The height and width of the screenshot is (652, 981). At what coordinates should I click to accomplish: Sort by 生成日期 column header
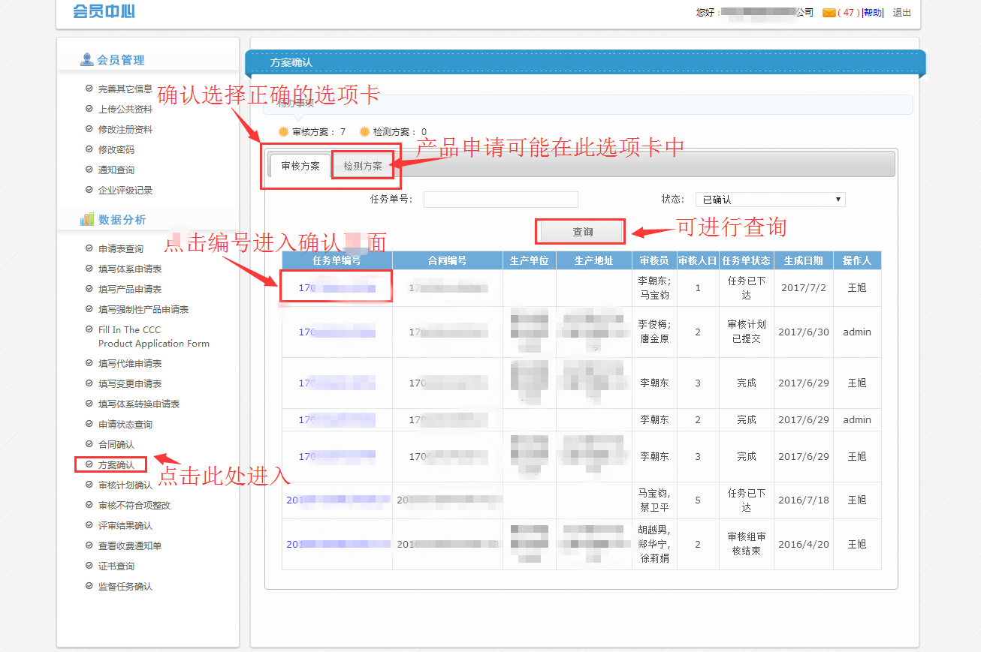tap(803, 260)
